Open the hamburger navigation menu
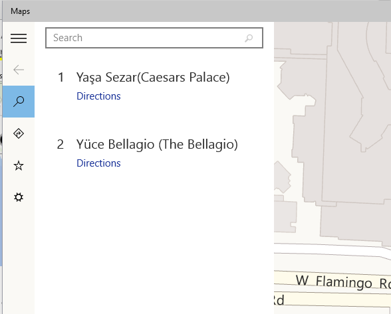 tap(19, 38)
